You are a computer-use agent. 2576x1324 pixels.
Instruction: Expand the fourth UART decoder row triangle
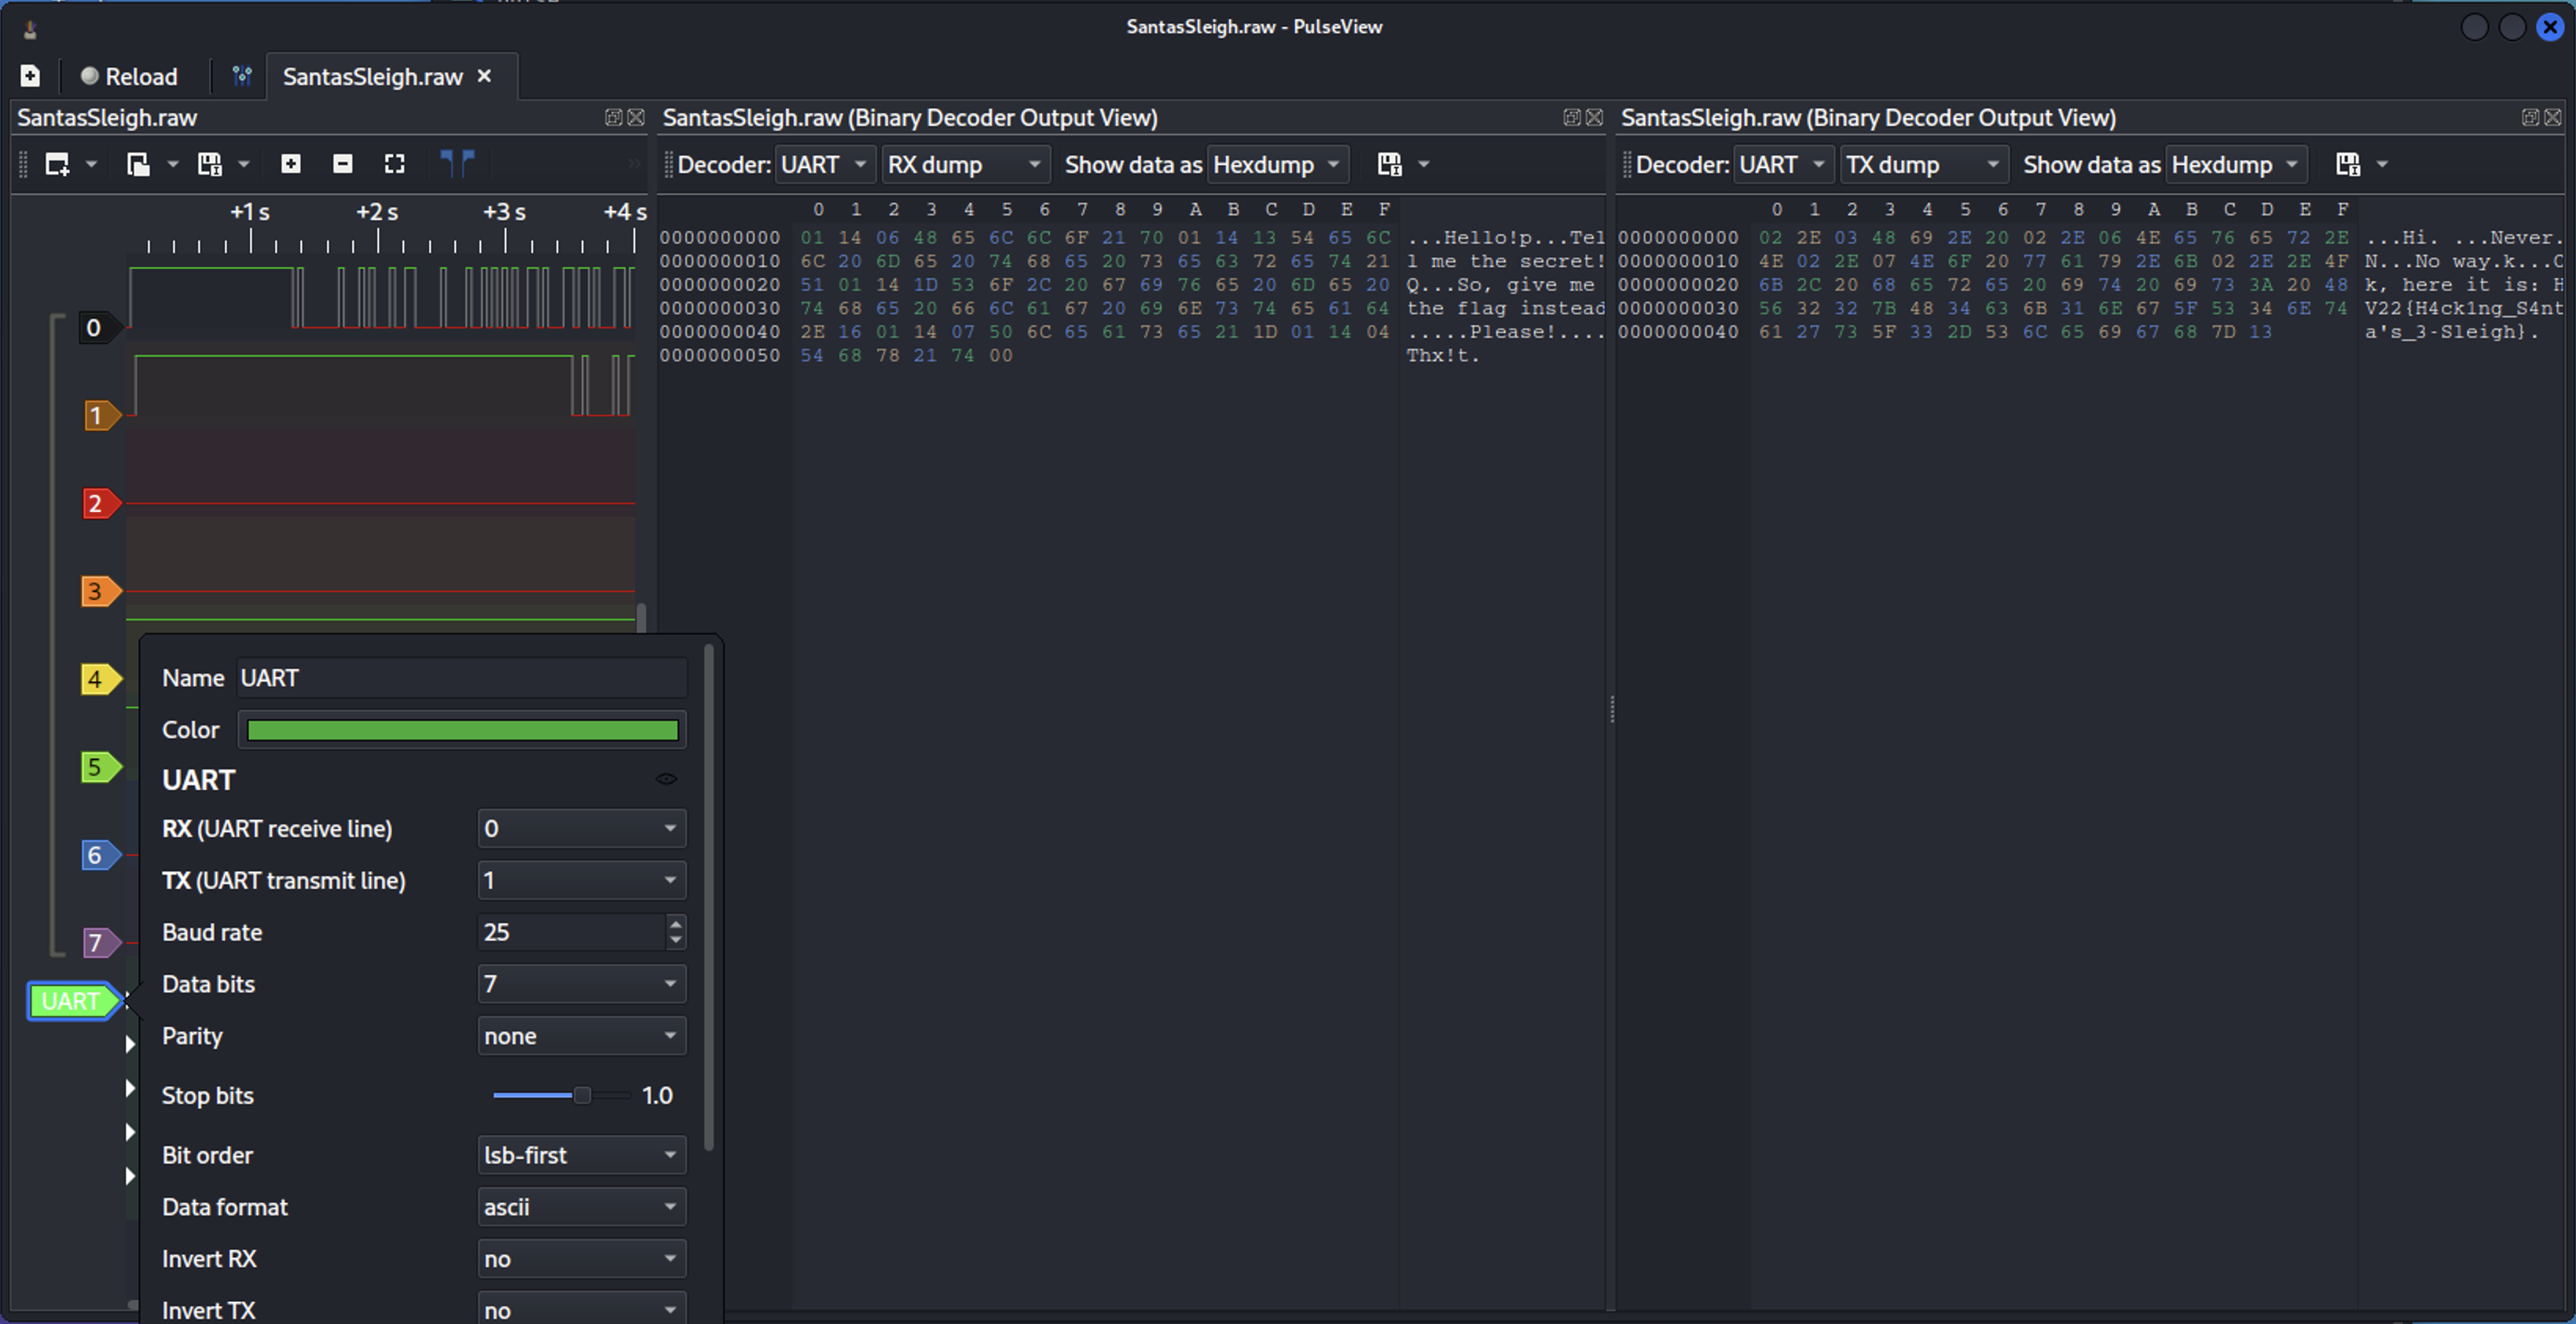tap(130, 1176)
